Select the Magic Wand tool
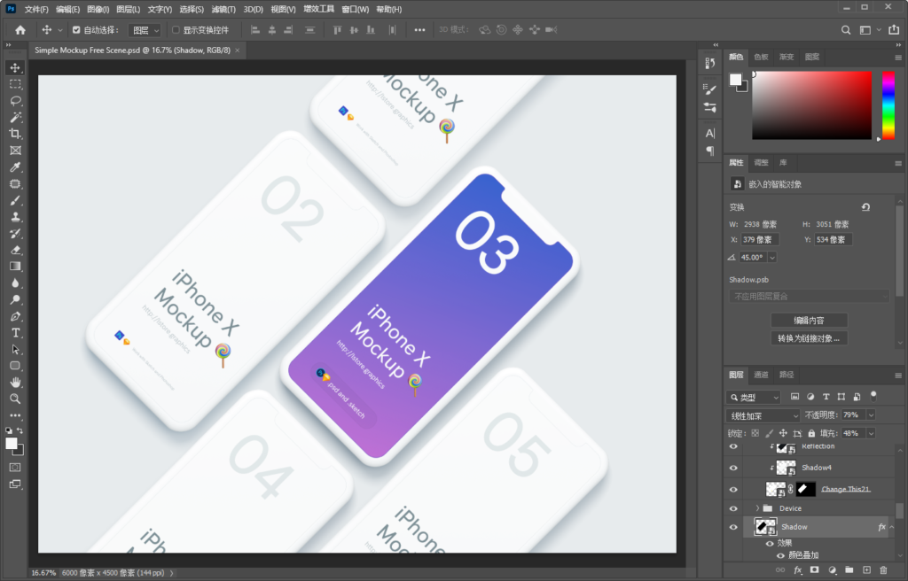Screen dimensions: 908x581 click(15, 118)
